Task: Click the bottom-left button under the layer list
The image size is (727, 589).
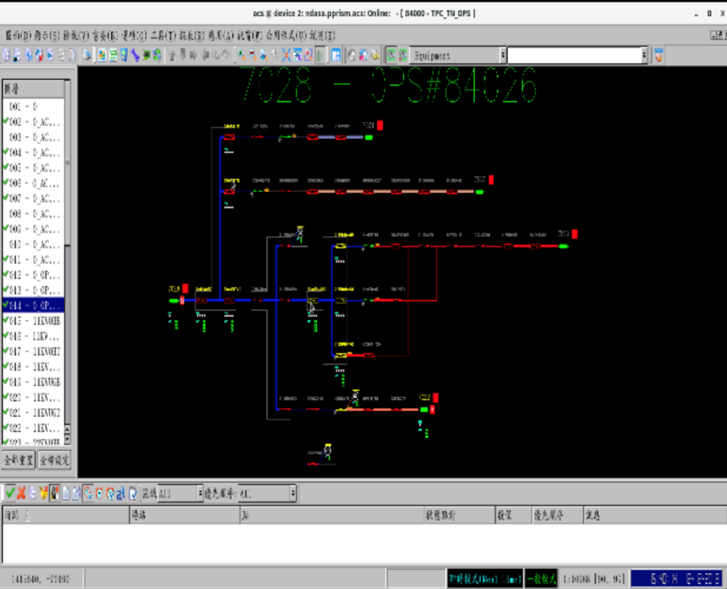Action: pyautogui.click(x=19, y=460)
